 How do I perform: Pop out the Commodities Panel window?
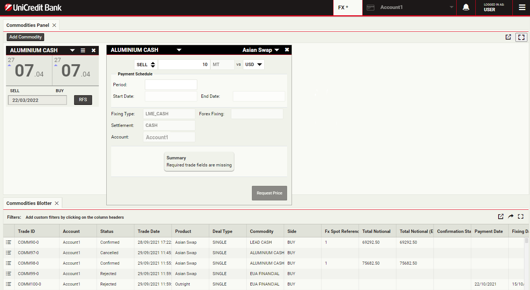tap(508, 37)
